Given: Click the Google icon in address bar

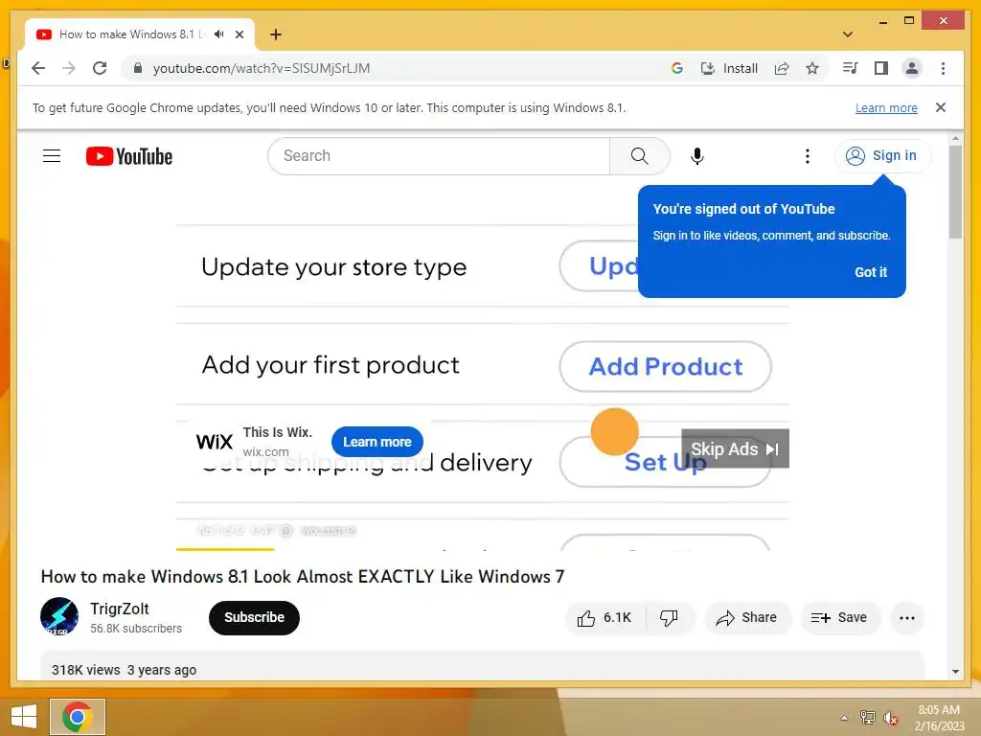Looking at the screenshot, I should [x=677, y=68].
